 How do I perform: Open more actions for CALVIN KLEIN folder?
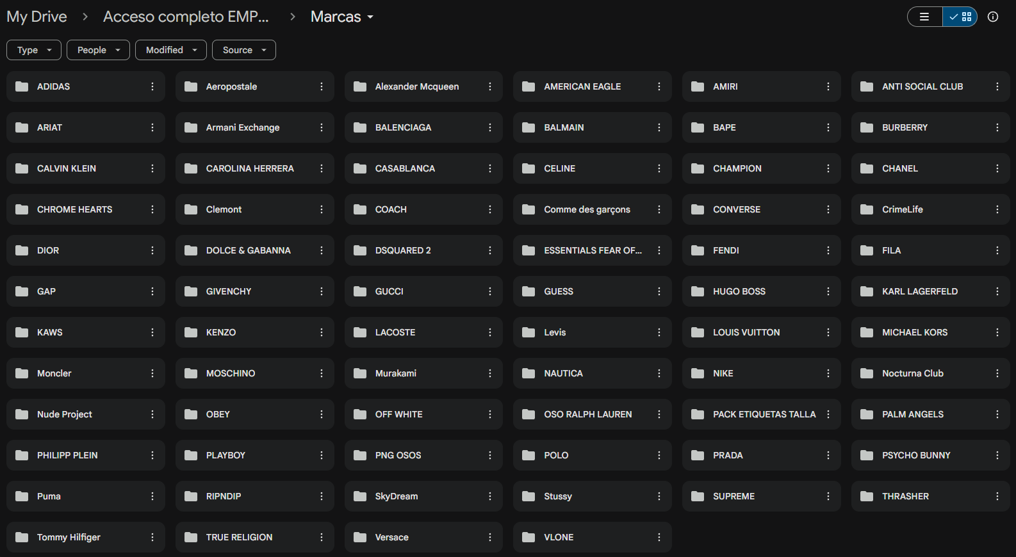[152, 168]
